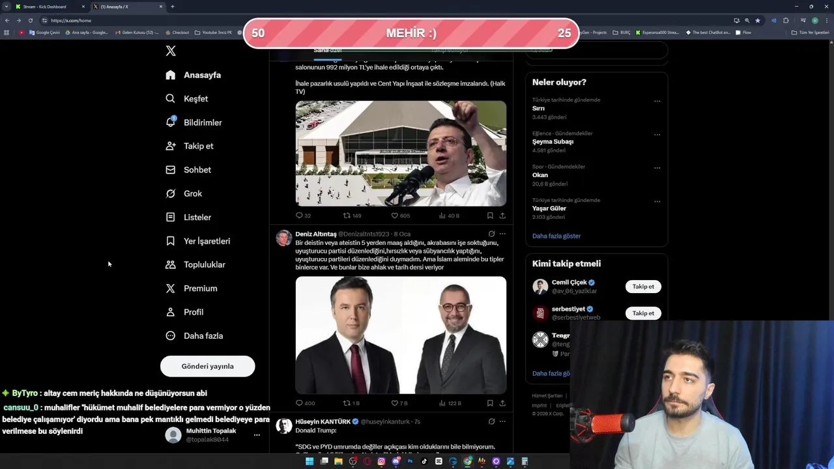Like the post with 605 likes

coord(394,216)
